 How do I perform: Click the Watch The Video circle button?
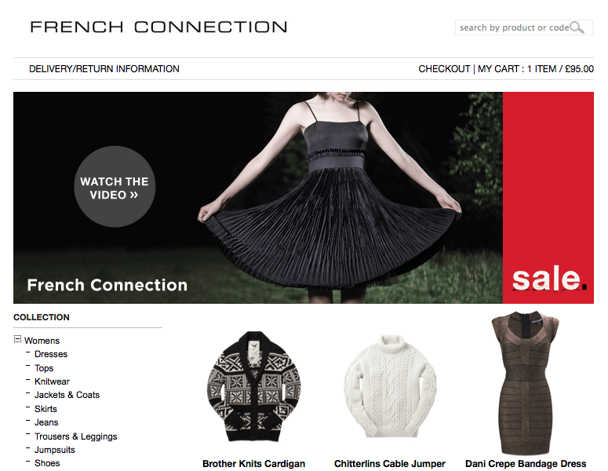(115, 187)
